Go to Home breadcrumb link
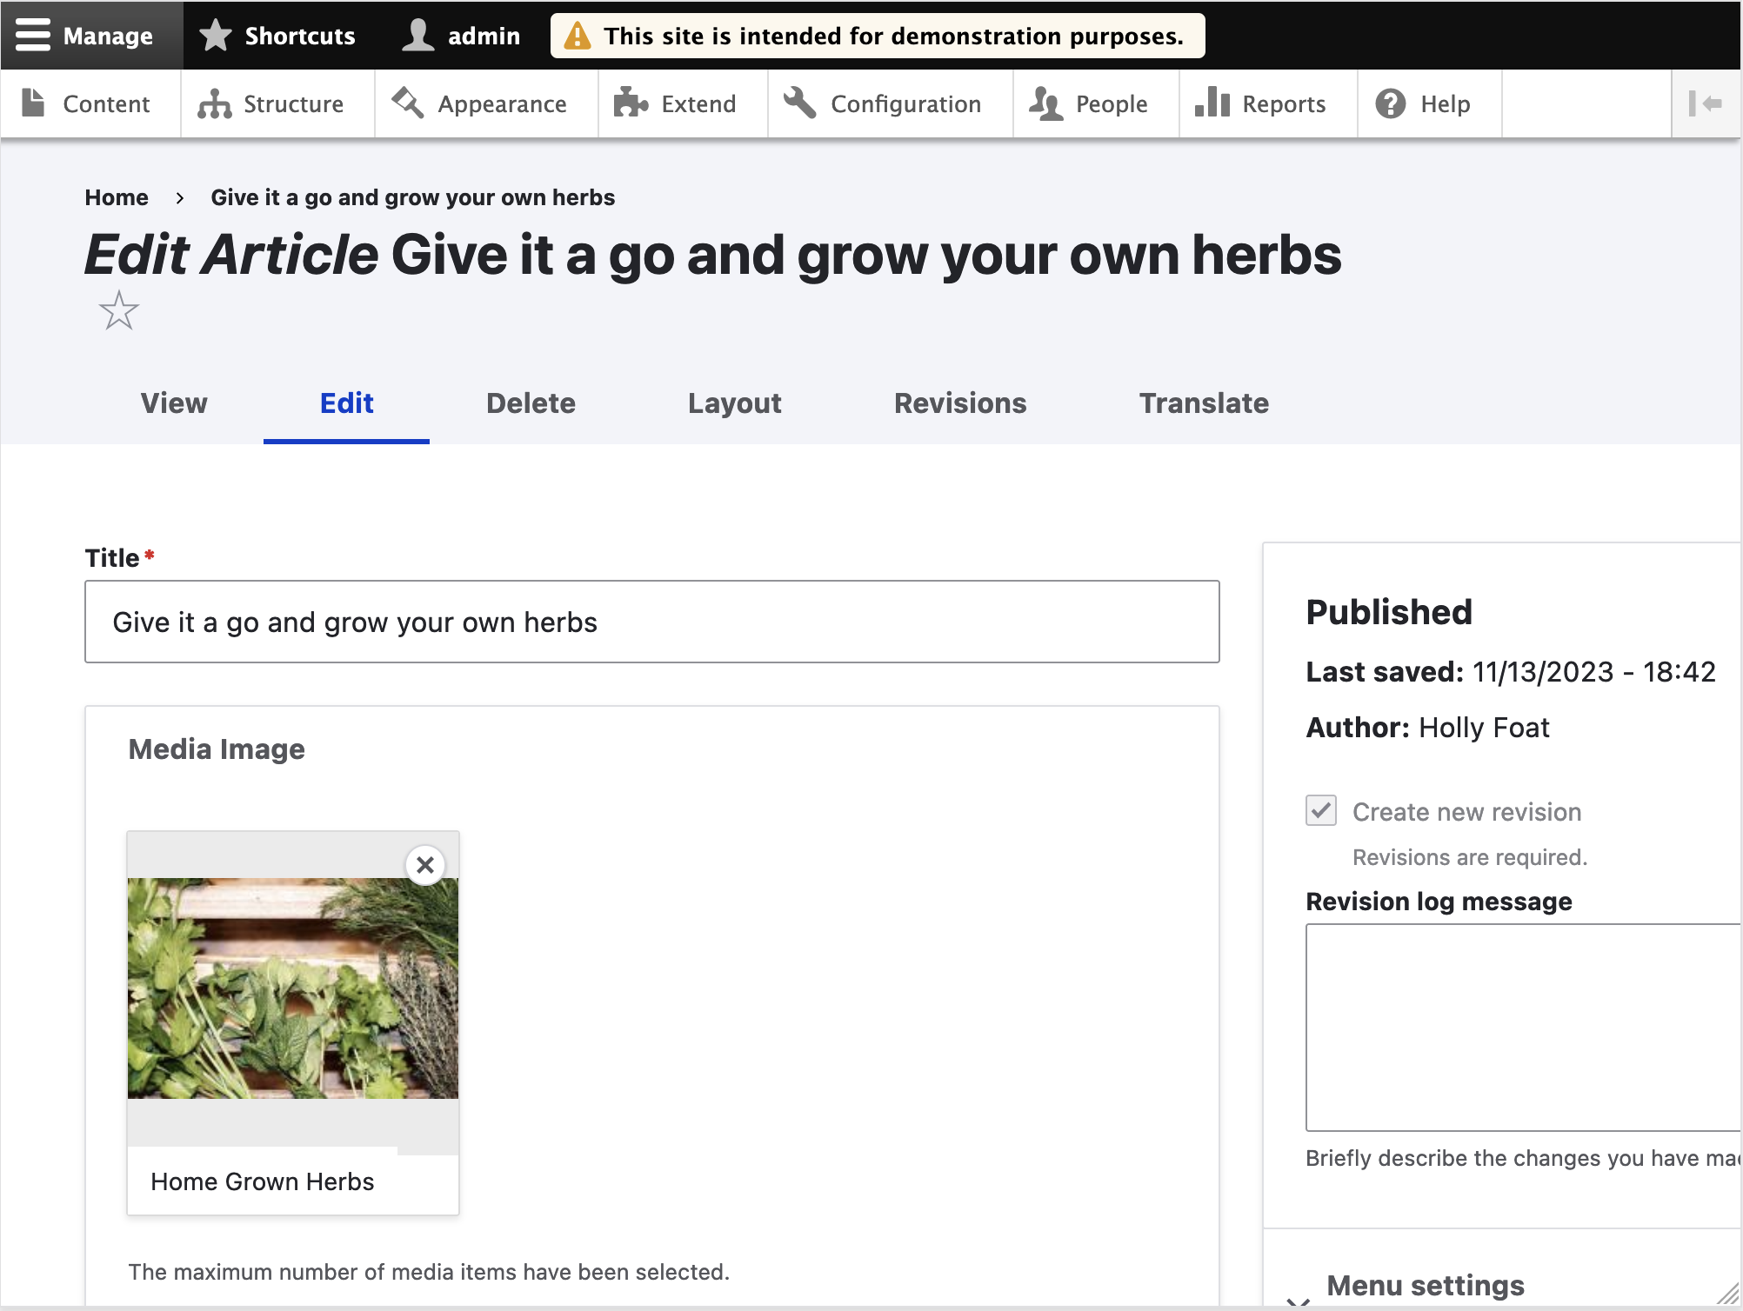The height and width of the screenshot is (1311, 1743). 117,197
